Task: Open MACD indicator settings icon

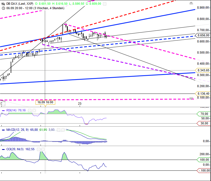Action: tap(58, 130)
